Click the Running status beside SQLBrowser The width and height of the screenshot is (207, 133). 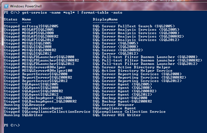12,105
